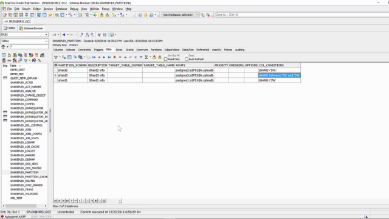
Task: Sort by the PARTITION_SCHEME column header
Action: point(72,65)
